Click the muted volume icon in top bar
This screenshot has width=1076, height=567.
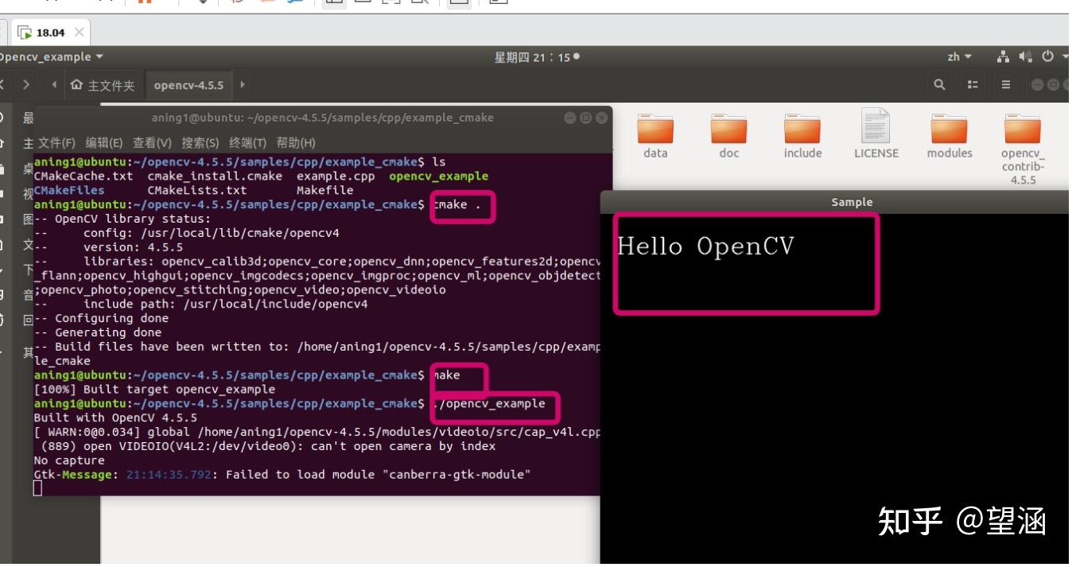(x=1024, y=57)
